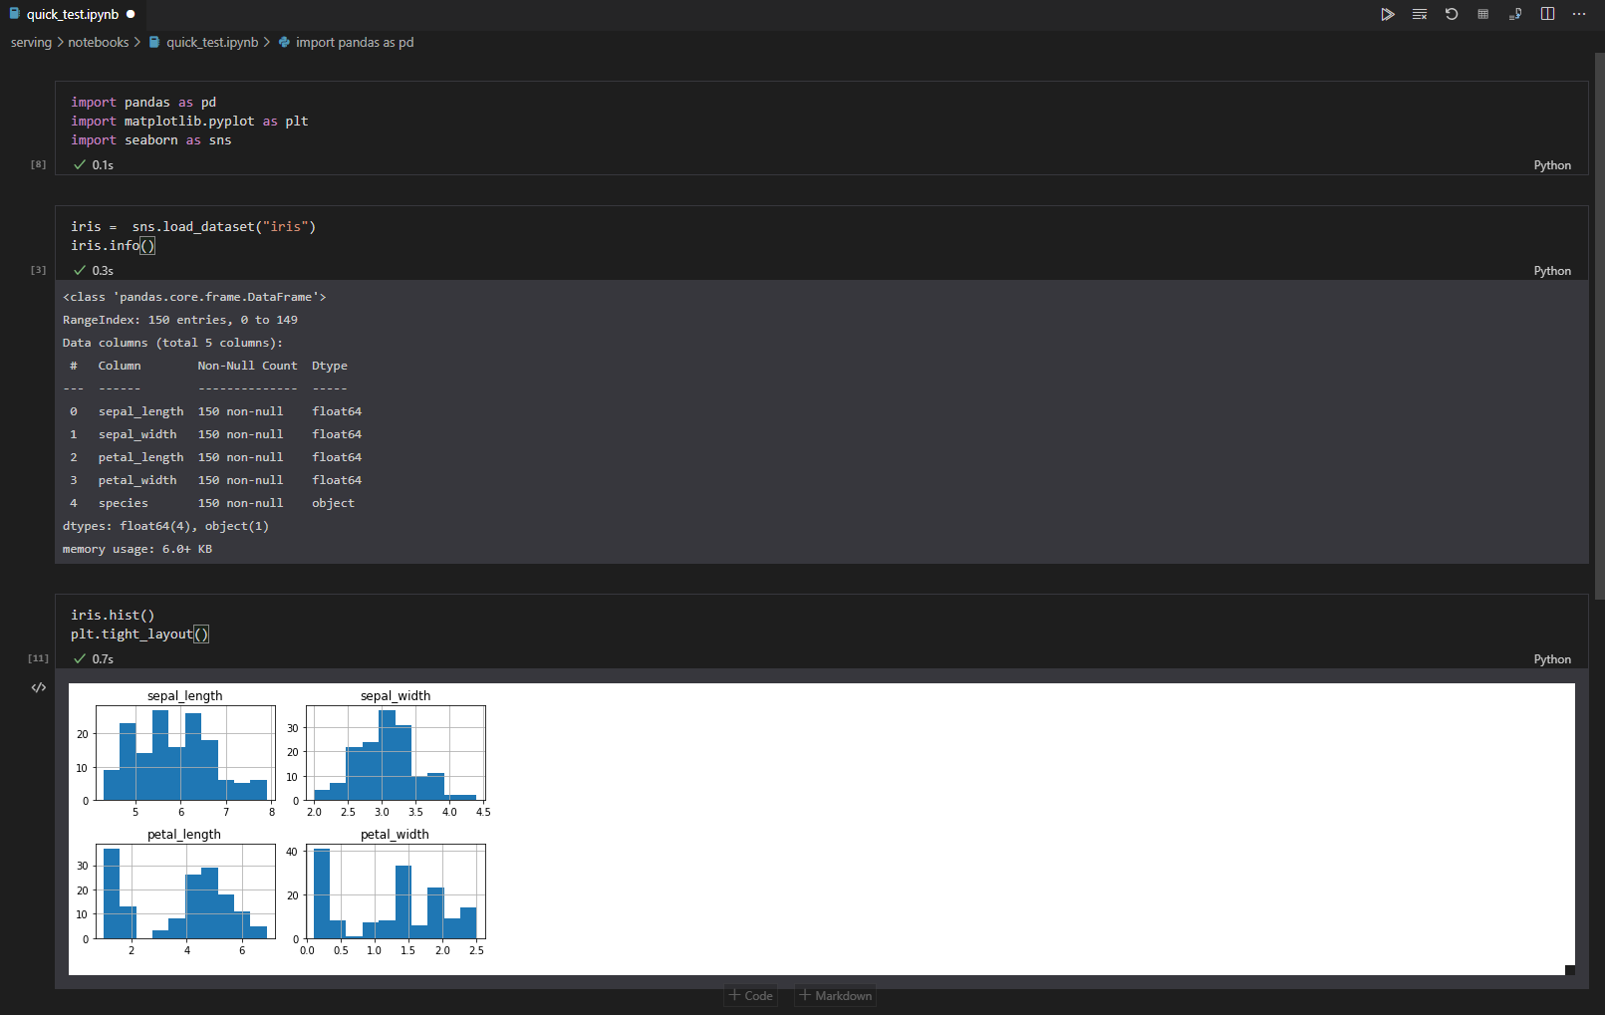Viewport: 1605px width, 1015px height.
Task: Export the notebook
Action: (1515, 14)
